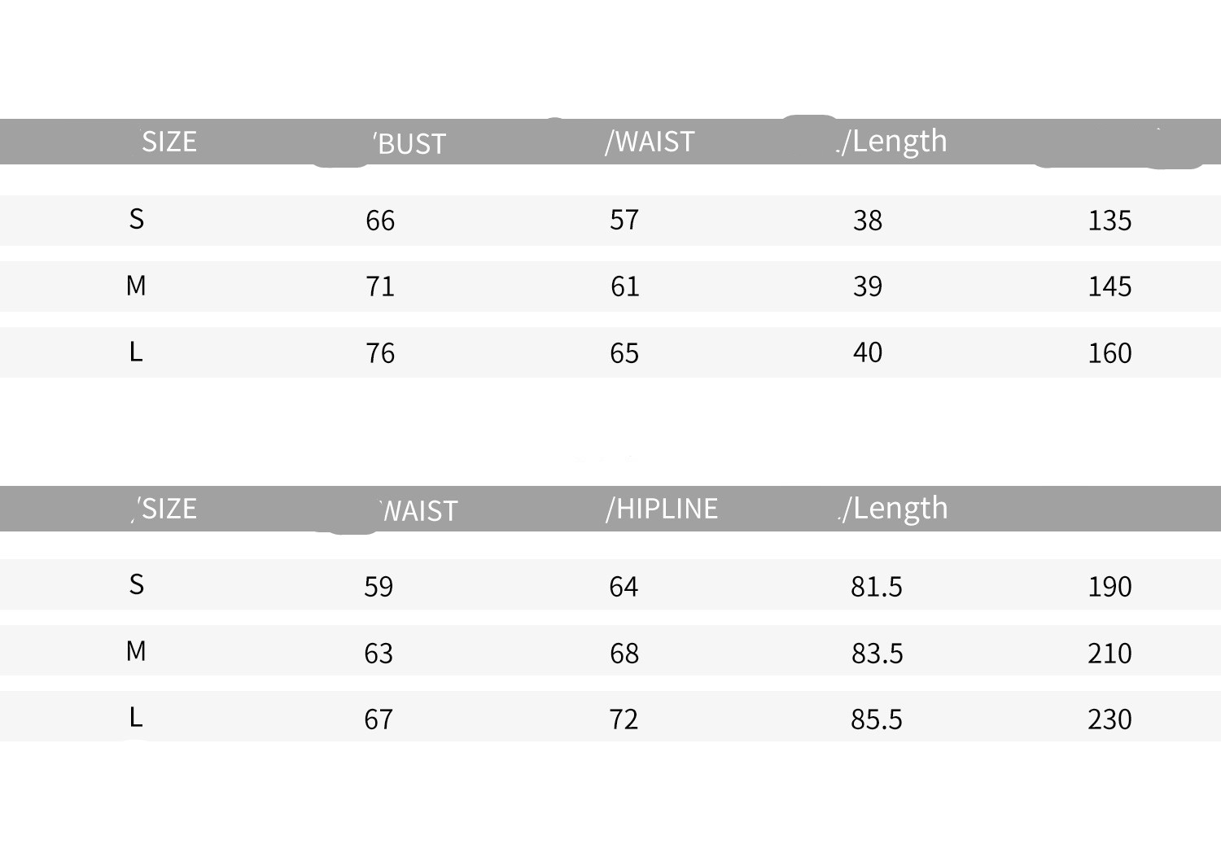This screenshot has height=844, width=1221.
Task: Select the length value 81.5
Action: pyautogui.click(x=877, y=587)
